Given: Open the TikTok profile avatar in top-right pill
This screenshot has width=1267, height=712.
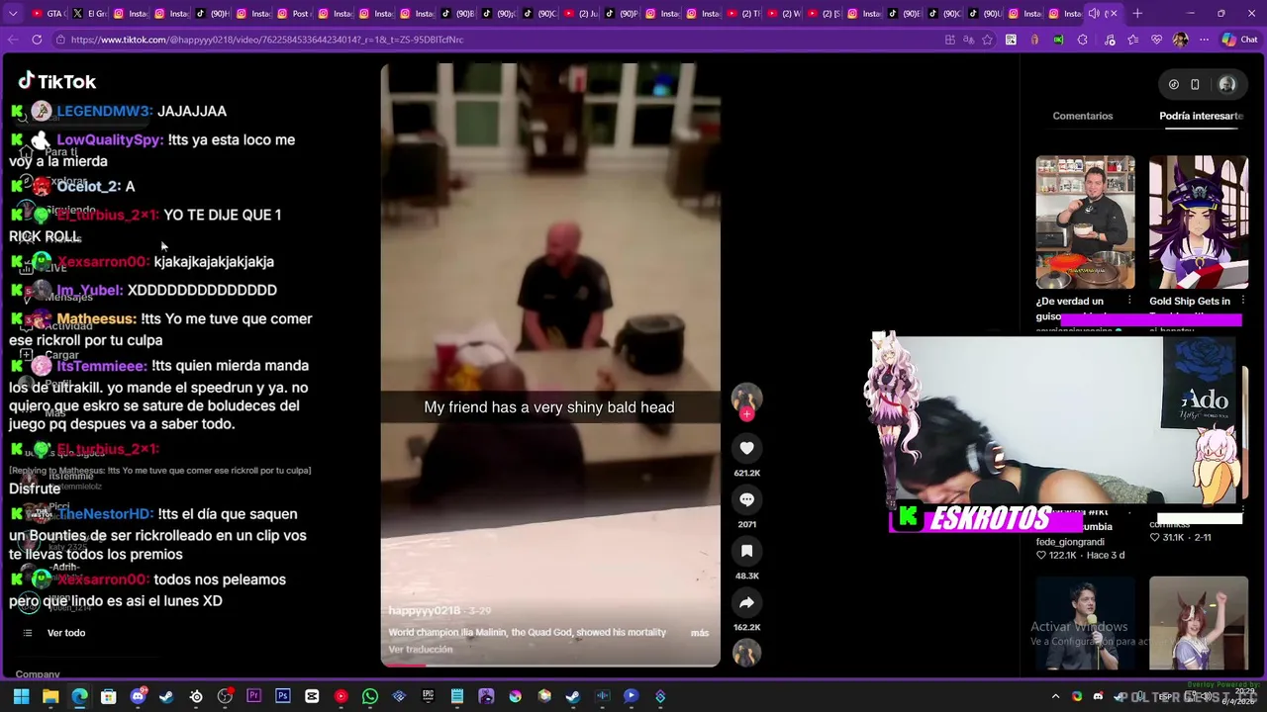Looking at the screenshot, I should [1226, 85].
